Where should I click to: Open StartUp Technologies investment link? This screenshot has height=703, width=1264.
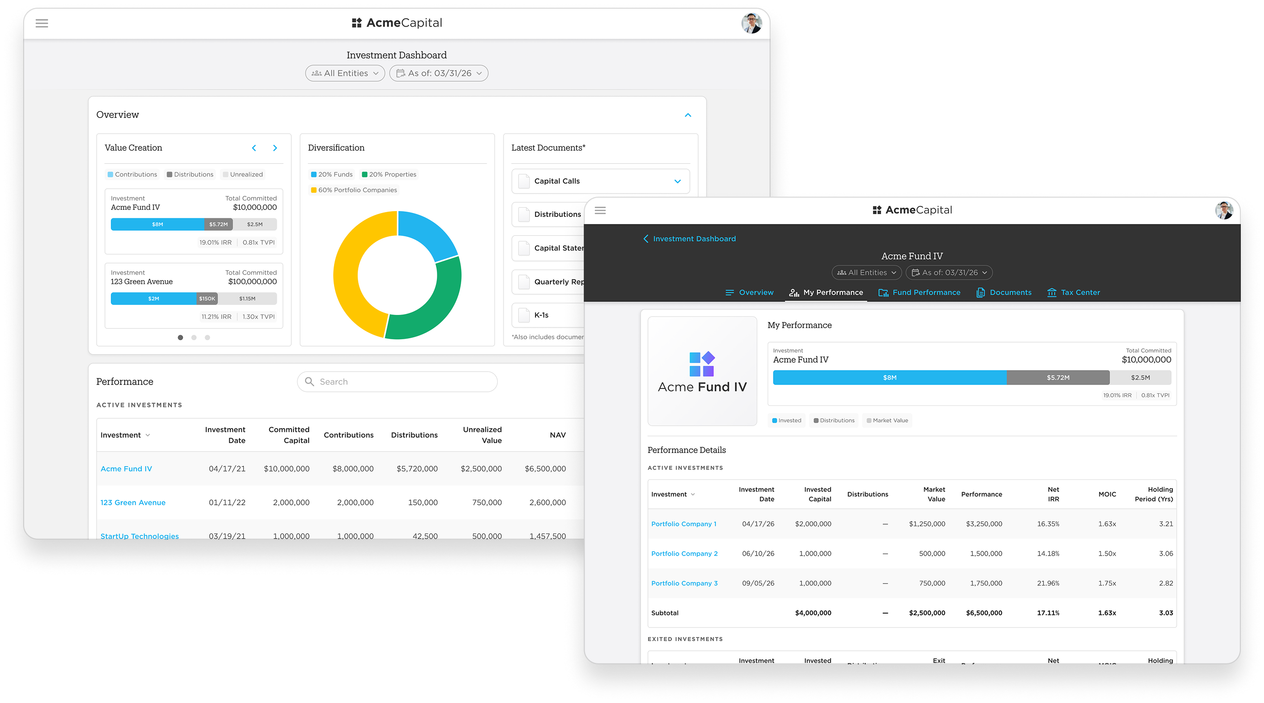(x=140, y=536)
